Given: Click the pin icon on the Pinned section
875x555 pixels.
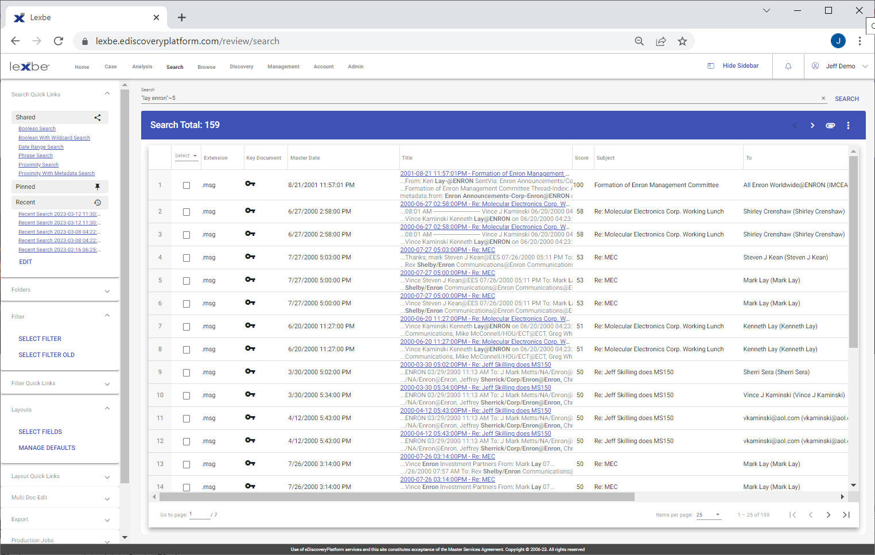Looking at the screenshot, I should (98, 187).
